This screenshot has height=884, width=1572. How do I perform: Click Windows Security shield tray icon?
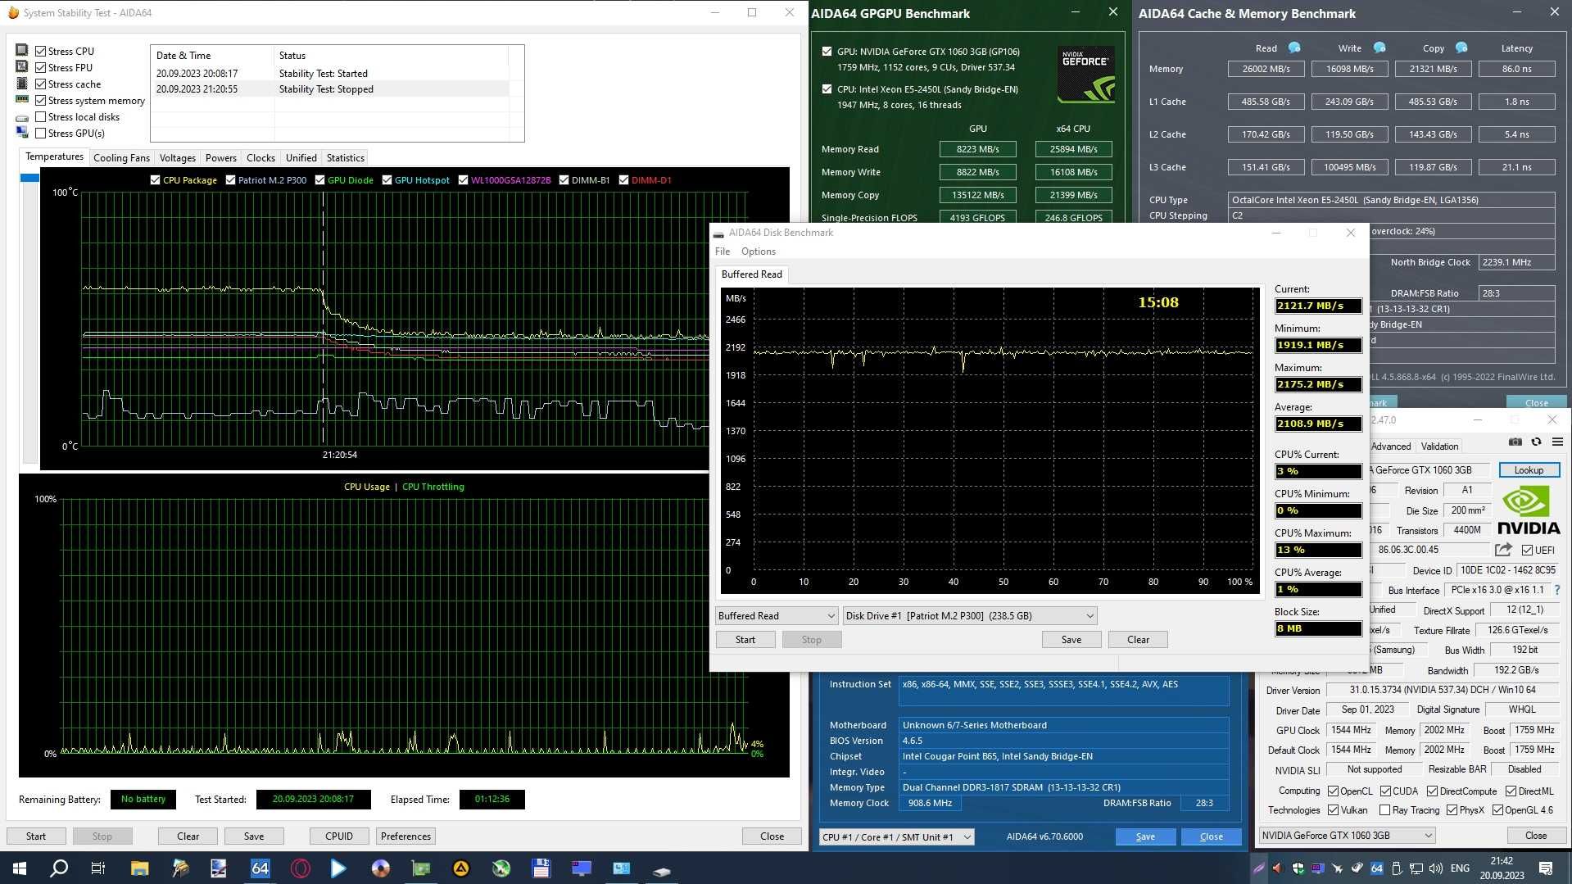[1298, 868]
